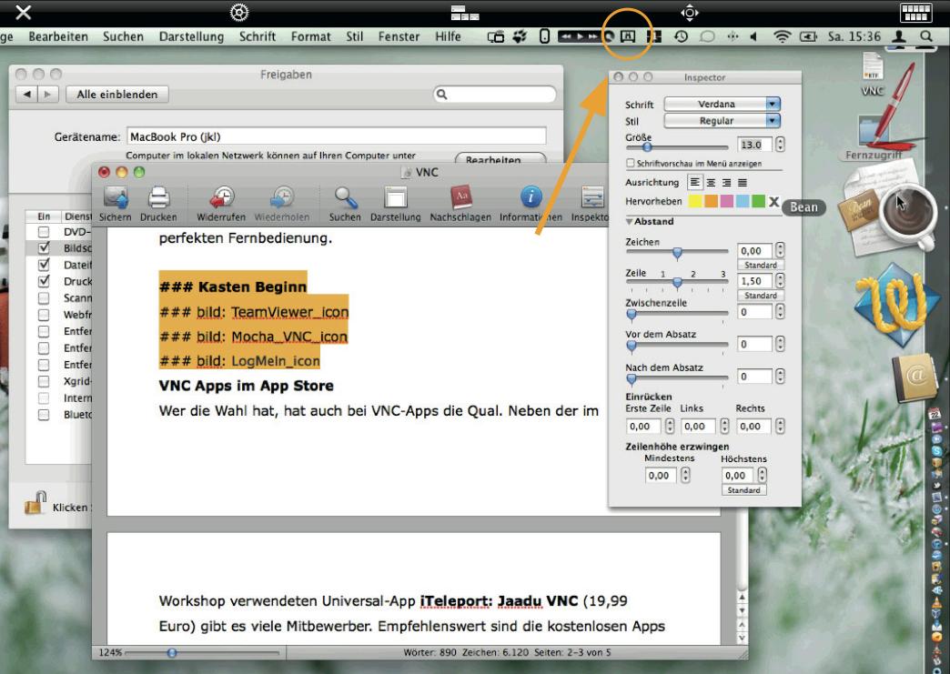The height and width of the screenshot is (674, 950).
Task: Enable Schriftvorschau im Menü anzeigen checkbox
Action: point(631,163)
